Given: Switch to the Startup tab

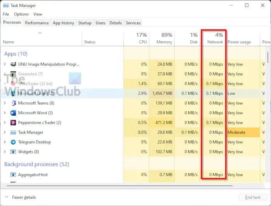Looking at the screenshot, I should point(85,23).
